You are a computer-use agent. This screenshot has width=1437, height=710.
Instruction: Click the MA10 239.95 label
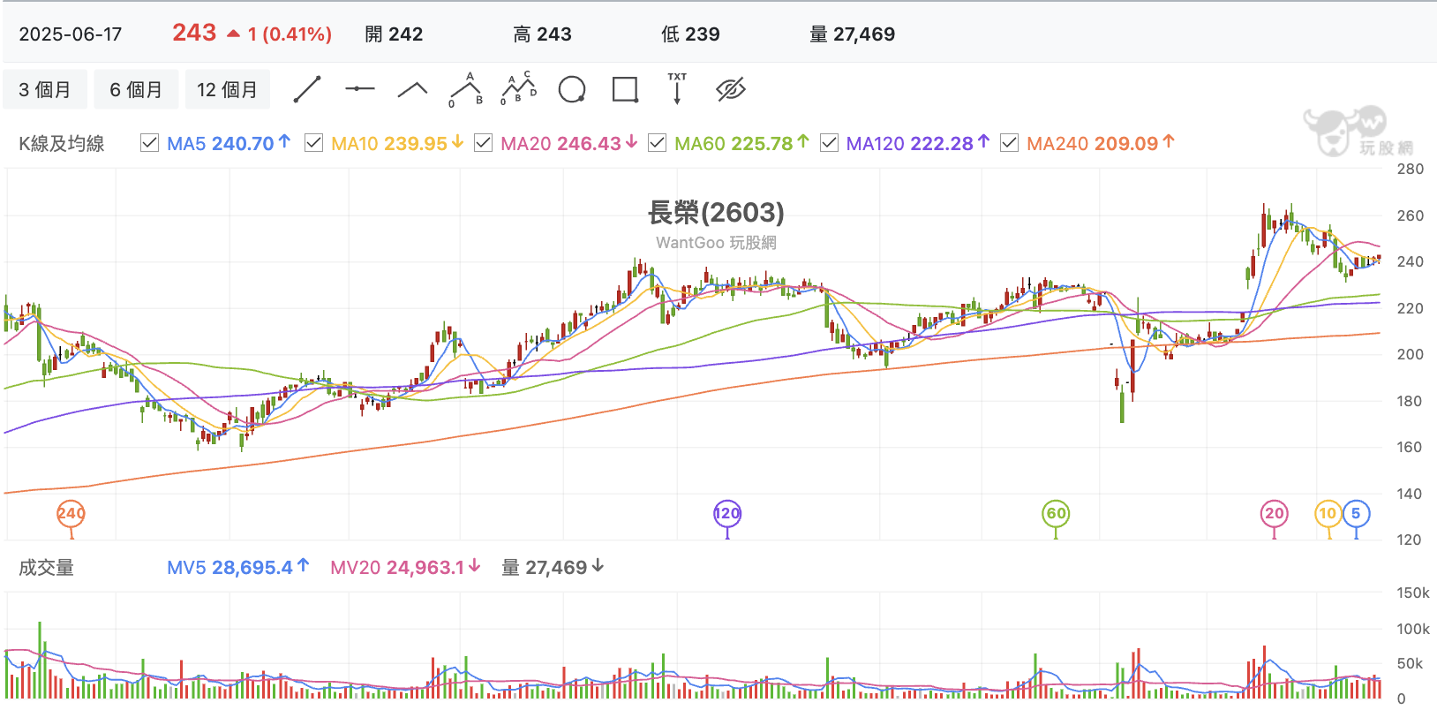397,143
